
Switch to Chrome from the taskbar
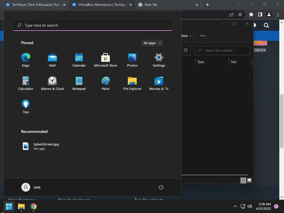point(34,206)
